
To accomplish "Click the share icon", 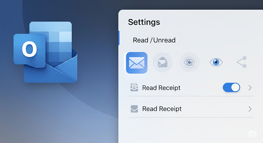I will 242,62.
